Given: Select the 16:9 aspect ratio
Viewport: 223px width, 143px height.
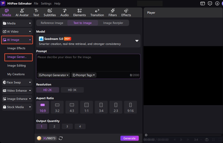Looking at the screenshot, I should click(x=43, y=107).
